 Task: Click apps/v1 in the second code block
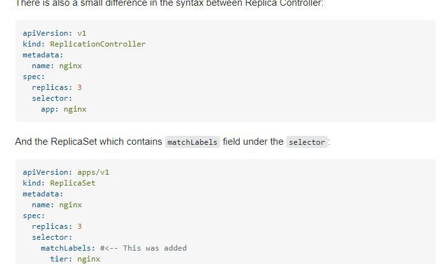(x=93, y=172)
